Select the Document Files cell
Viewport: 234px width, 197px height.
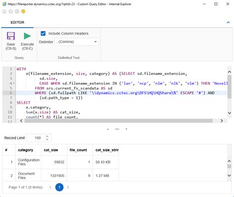pyautogui.click(x=28, y=175)
